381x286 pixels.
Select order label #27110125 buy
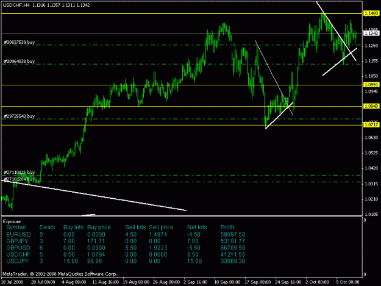(x=19, y=173)
